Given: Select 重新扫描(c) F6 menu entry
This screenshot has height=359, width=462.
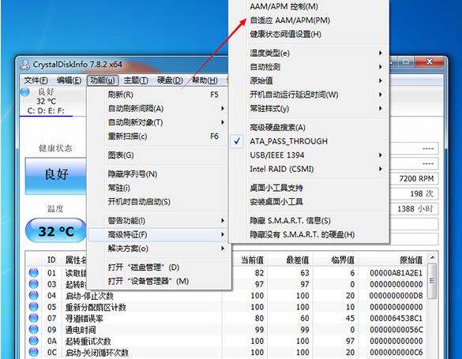Looking at the screenshot, I should tap(158, 136).
